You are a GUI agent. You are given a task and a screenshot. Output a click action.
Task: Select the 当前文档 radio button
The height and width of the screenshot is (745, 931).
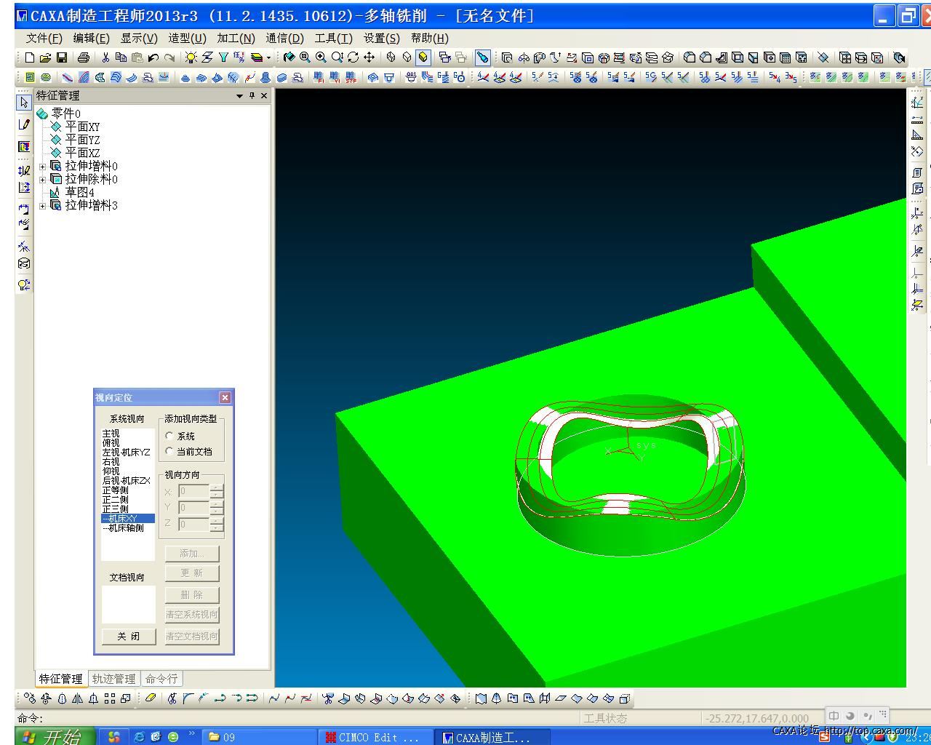[169, 451]
